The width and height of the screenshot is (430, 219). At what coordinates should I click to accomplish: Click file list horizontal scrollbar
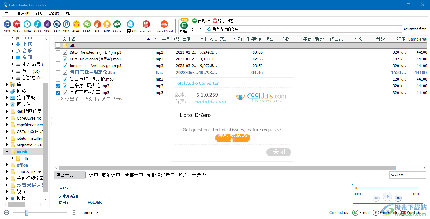(x=227, y=168)
